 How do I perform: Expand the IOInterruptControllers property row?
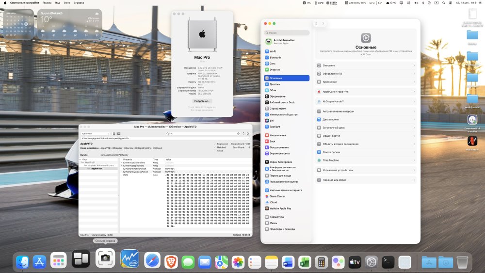[x=121, y=162]
